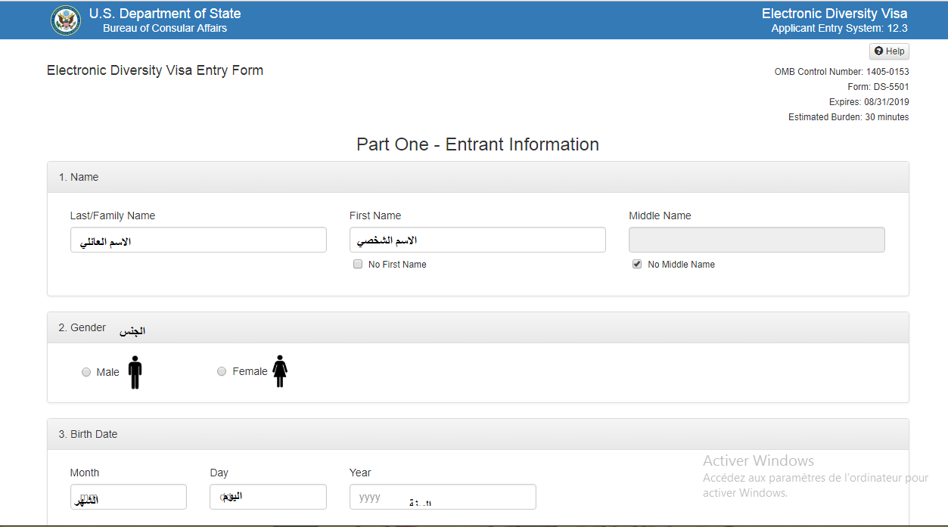This screenshot has width=948, height=527.
Task: Click the birth Month input field
Action: click(128, 497)
